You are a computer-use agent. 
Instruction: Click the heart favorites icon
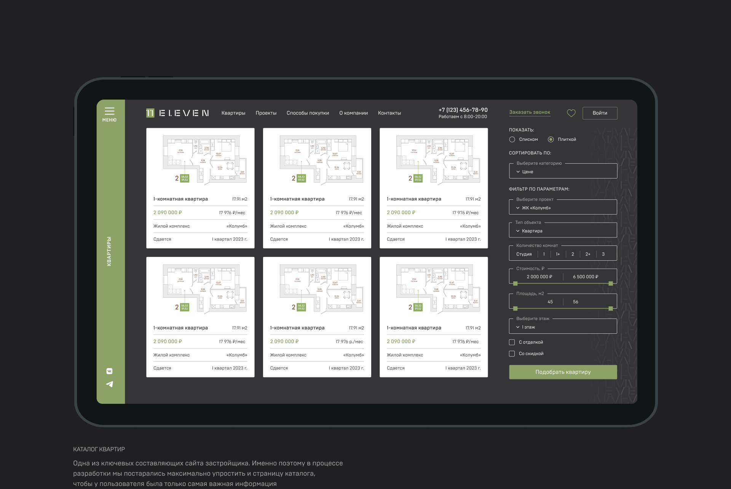(x=571, y=113)
